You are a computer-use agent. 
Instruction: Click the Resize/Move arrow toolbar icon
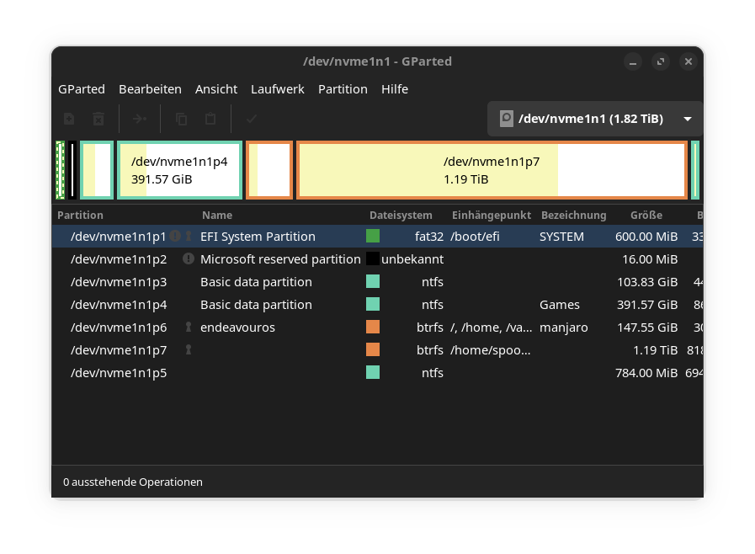click(x=140, y=119)
